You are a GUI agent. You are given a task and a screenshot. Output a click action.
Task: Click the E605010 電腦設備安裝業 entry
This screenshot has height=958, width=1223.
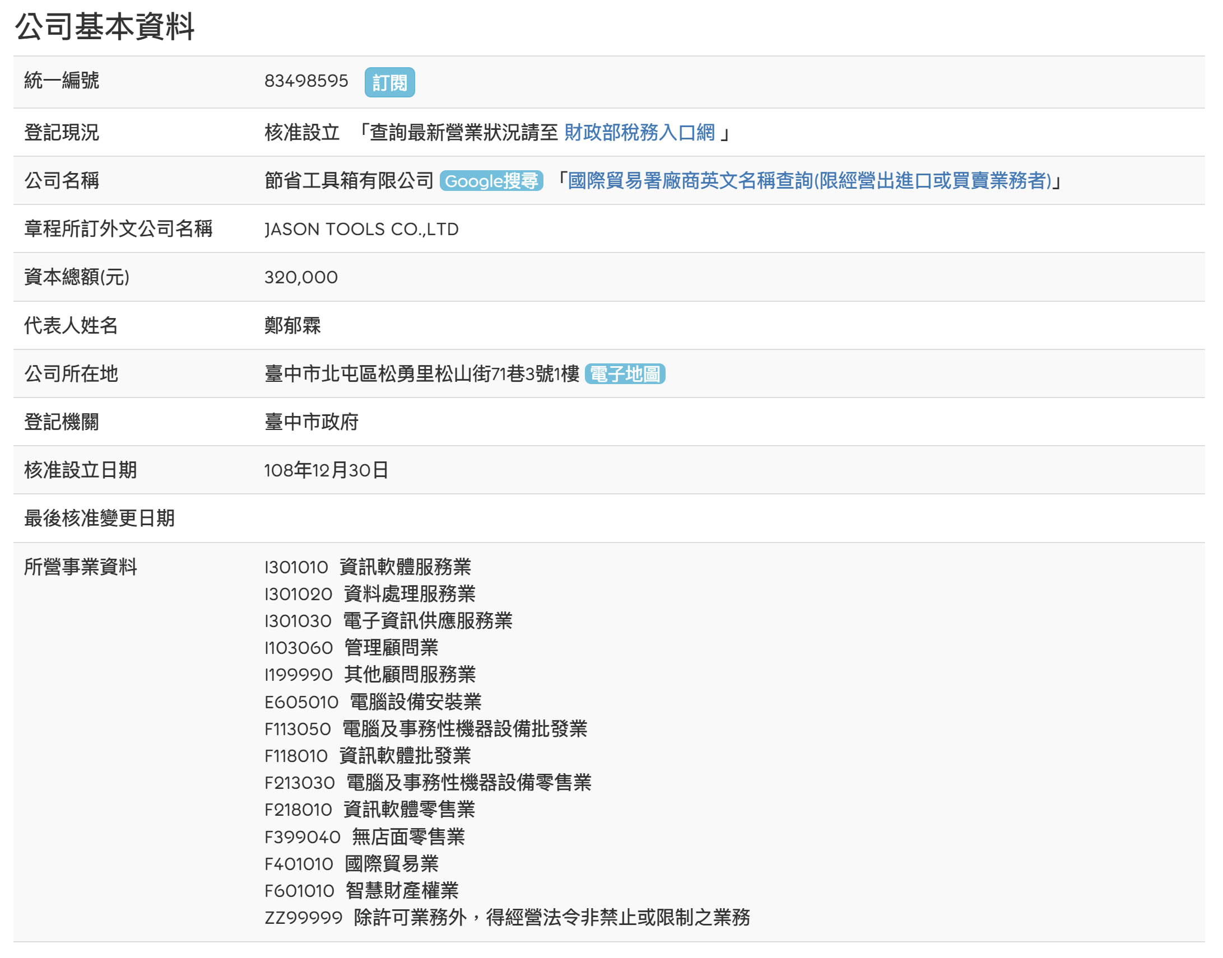pos(373,702)
